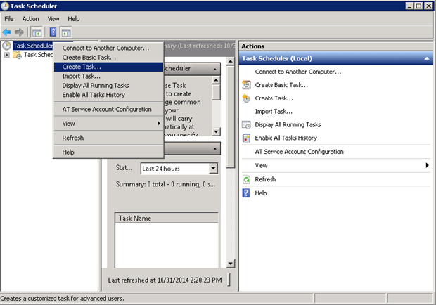This screenshot has width=436, height=305.
Task: Open the File menu
Action: point(9,19)
